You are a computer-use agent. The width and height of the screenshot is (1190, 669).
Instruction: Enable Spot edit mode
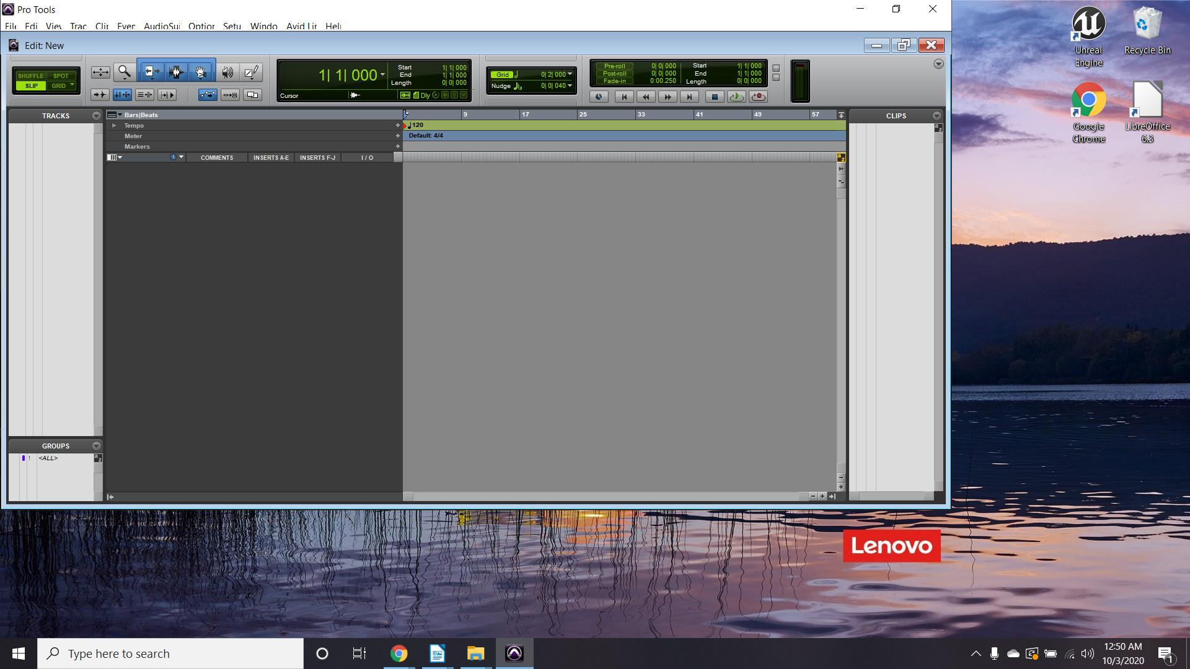[x=61, y=76]
